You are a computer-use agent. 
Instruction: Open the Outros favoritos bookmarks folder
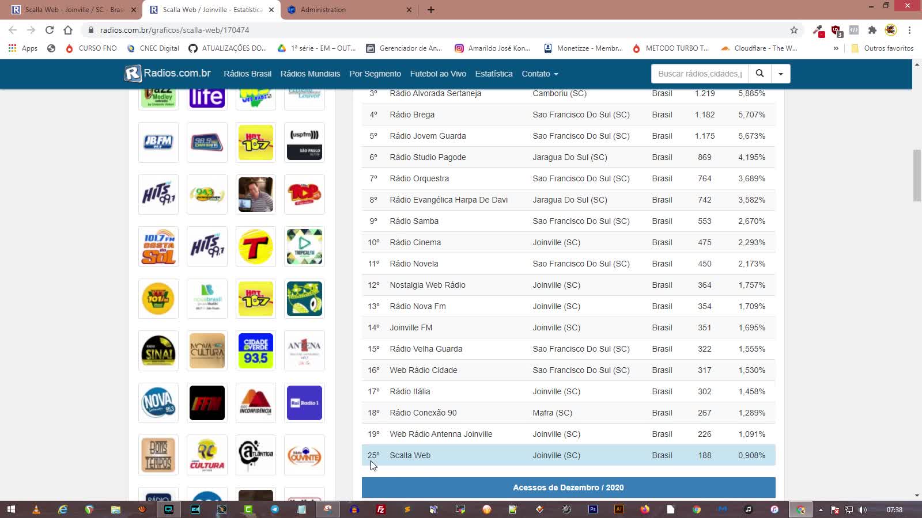(883, 48)
